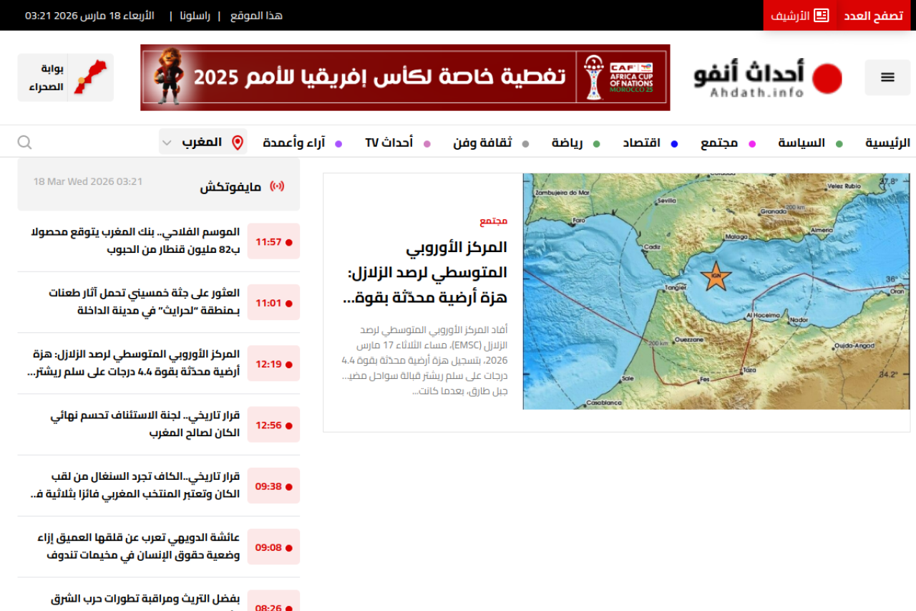Screen dimensions: 916x611
Task: Open the اقتصاد menu item
Action: [x=641, y=143]
